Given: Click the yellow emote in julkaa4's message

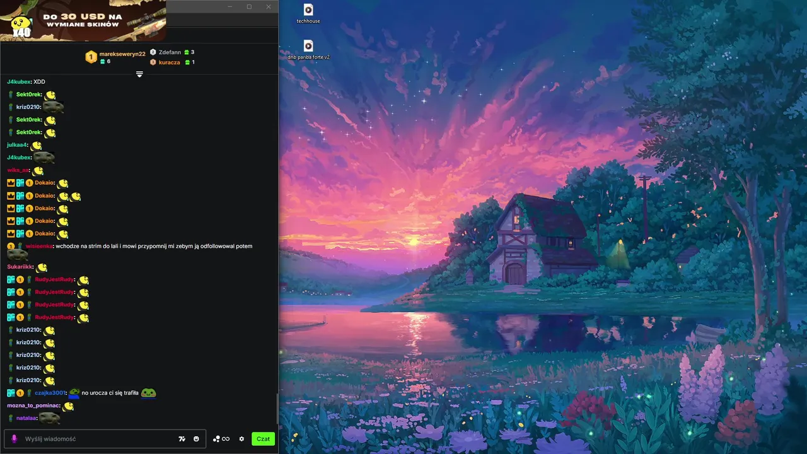Looking at the screenshot, I should [37, 146].
